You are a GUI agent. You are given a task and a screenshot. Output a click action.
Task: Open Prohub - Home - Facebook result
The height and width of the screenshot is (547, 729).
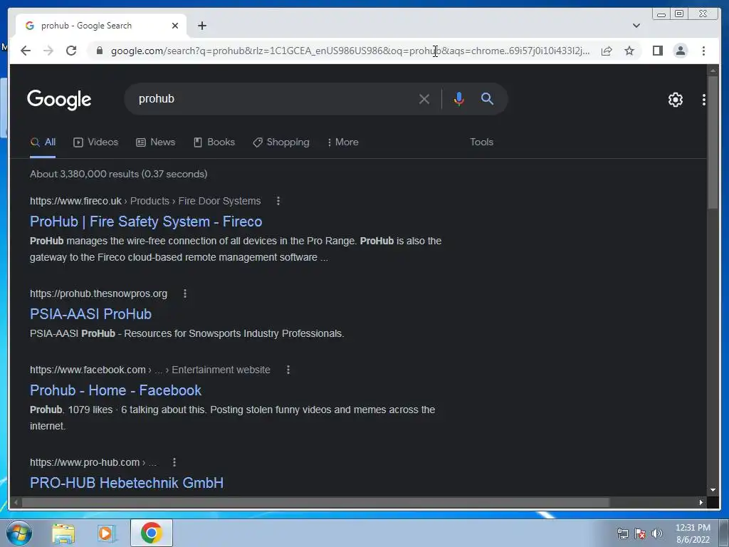(x=116, y=390)
